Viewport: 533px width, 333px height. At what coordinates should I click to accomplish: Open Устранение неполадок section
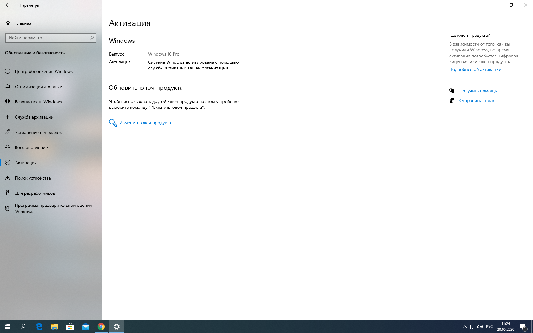pos(51,132)
